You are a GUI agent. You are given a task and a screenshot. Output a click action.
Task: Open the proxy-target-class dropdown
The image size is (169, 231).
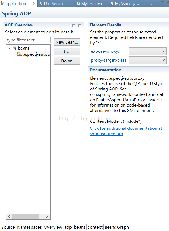(x=148, y=60)
